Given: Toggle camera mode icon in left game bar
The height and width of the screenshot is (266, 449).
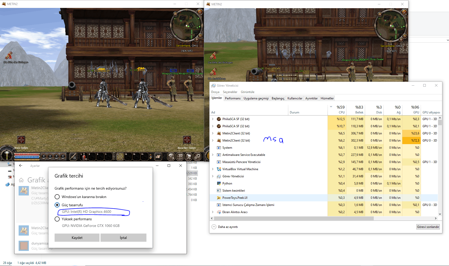Looking at the screenshot, I should coord(158,156).
